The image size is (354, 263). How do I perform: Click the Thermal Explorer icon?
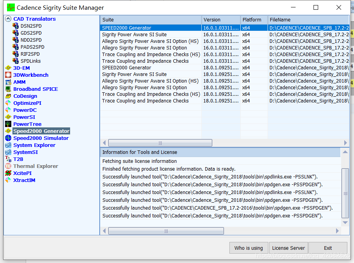pyautogui.click(x=8, y=166)
